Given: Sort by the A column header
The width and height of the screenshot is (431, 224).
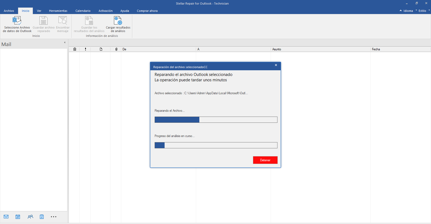Looking at the screenshot, I should [x=233, y=49].
